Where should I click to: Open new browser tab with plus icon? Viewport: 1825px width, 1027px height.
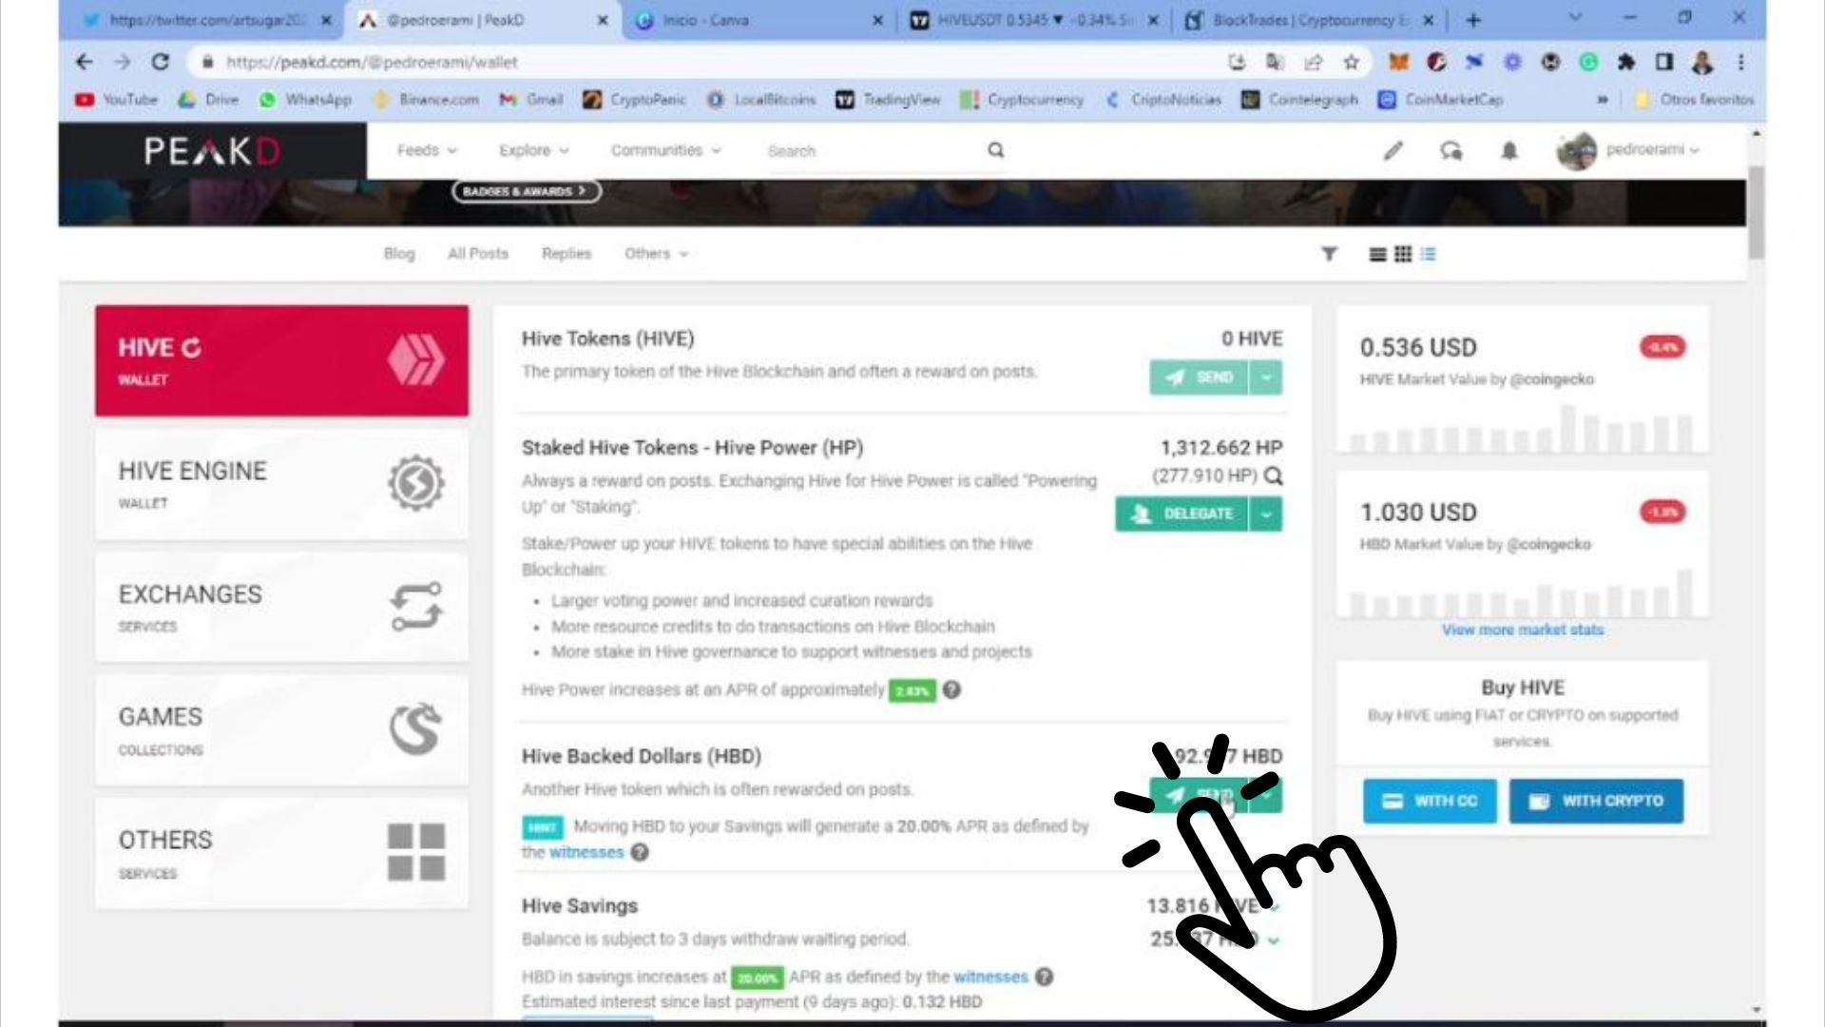1473,20
